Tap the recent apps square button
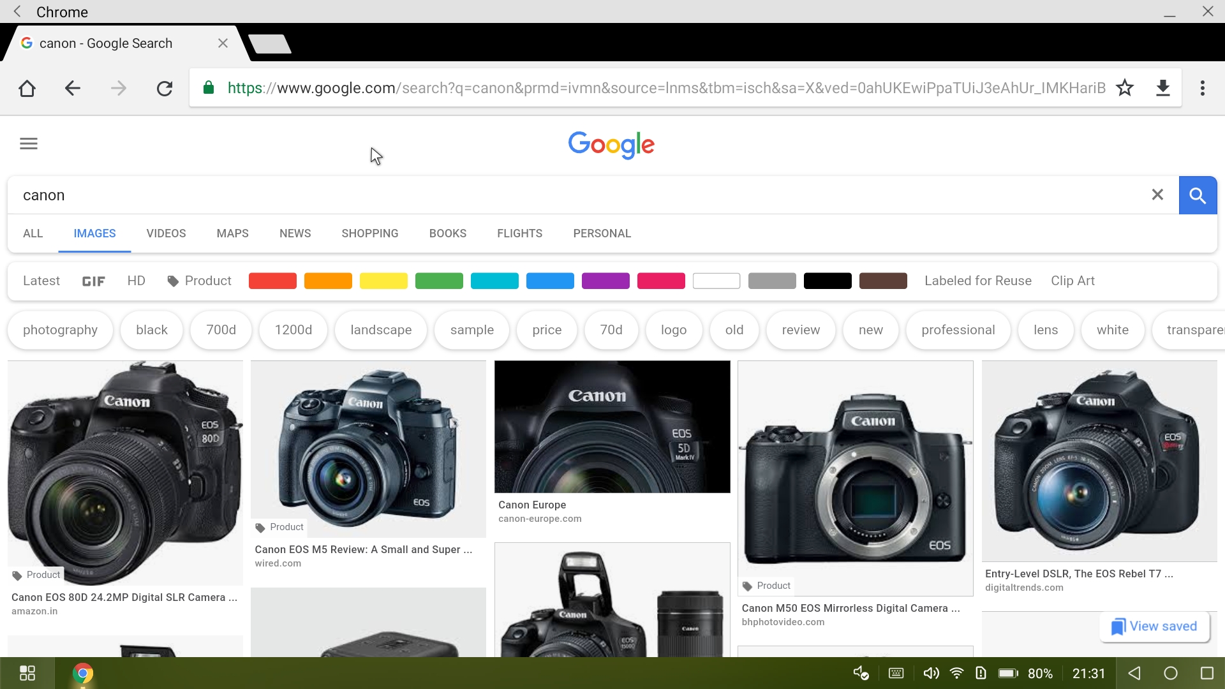 [x=1206, y=673]
